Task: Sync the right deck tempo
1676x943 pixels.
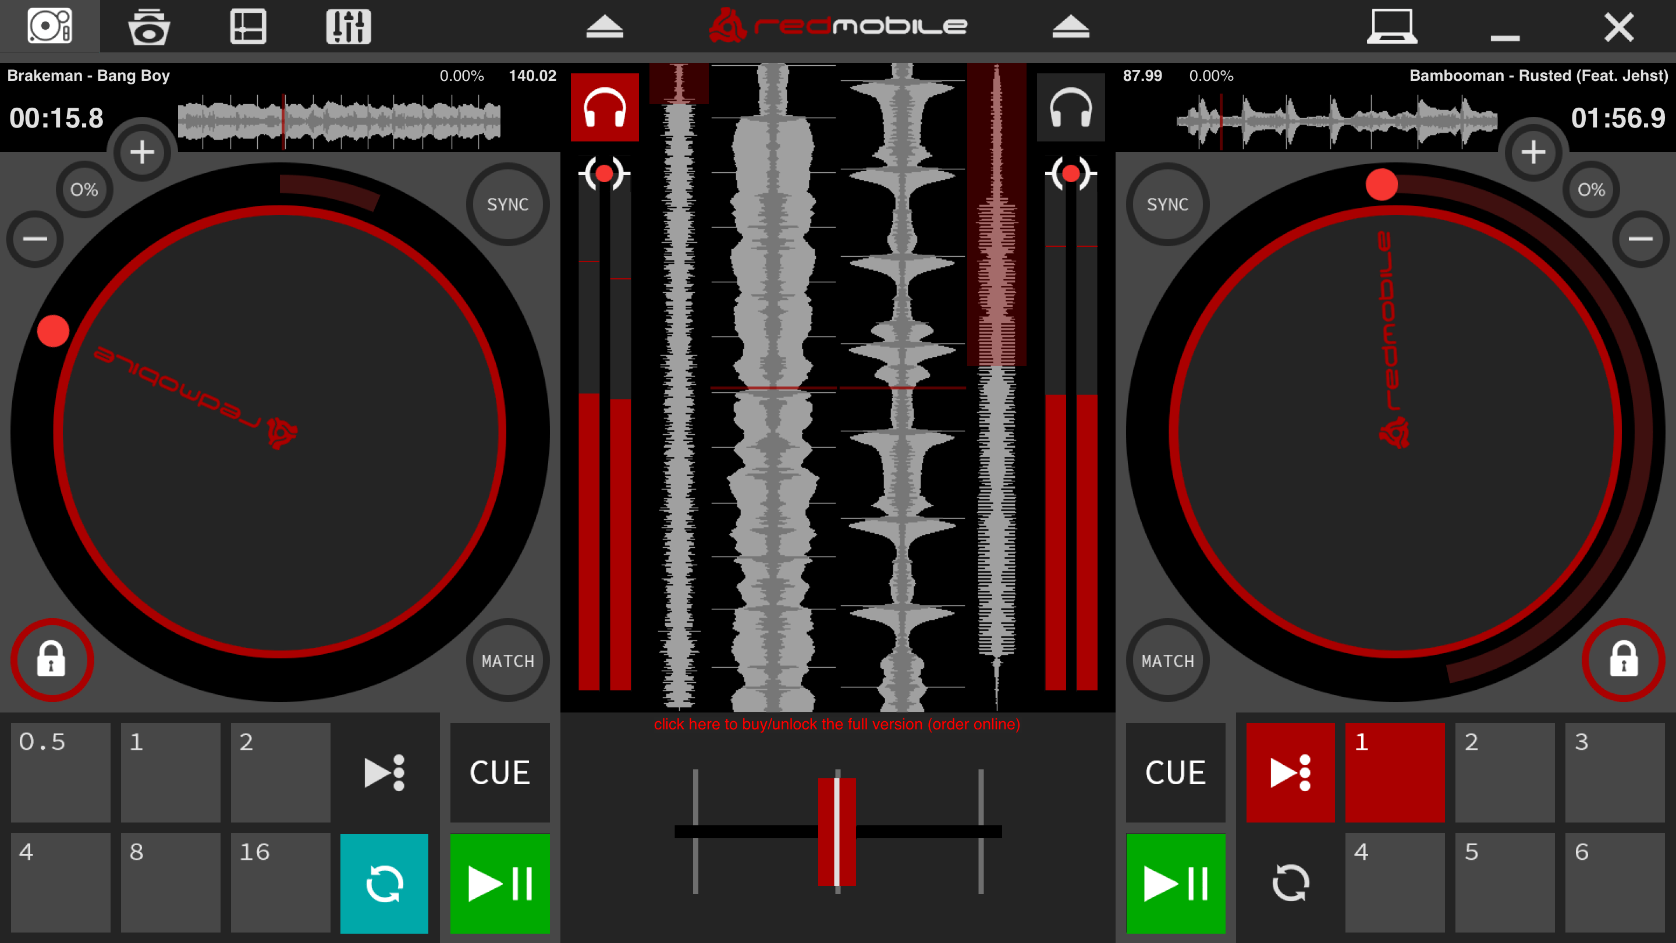Action: (1168, 204)
